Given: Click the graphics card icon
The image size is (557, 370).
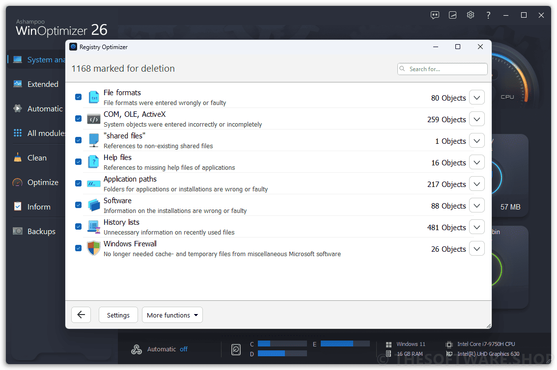Looking at the screenshot, I should coord(449,354).
